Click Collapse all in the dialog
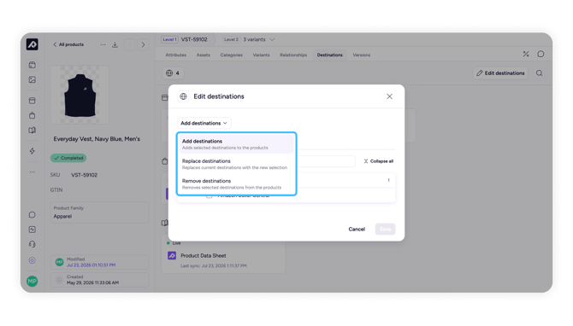 click(x=378, y=161)
